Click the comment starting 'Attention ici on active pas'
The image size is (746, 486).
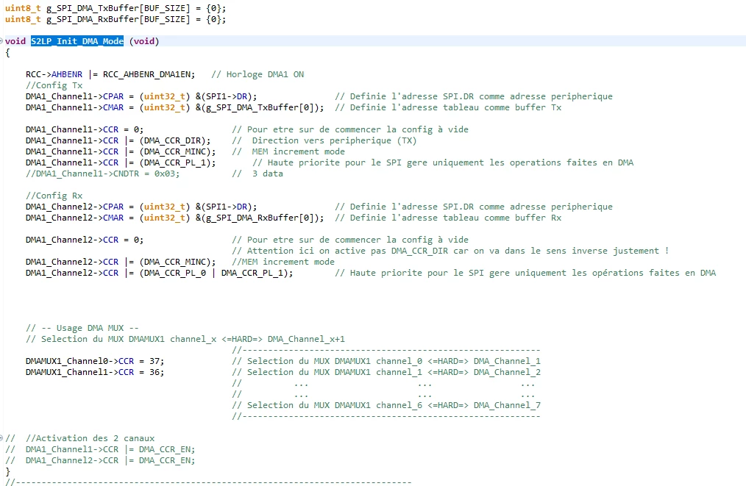(450, 251)
